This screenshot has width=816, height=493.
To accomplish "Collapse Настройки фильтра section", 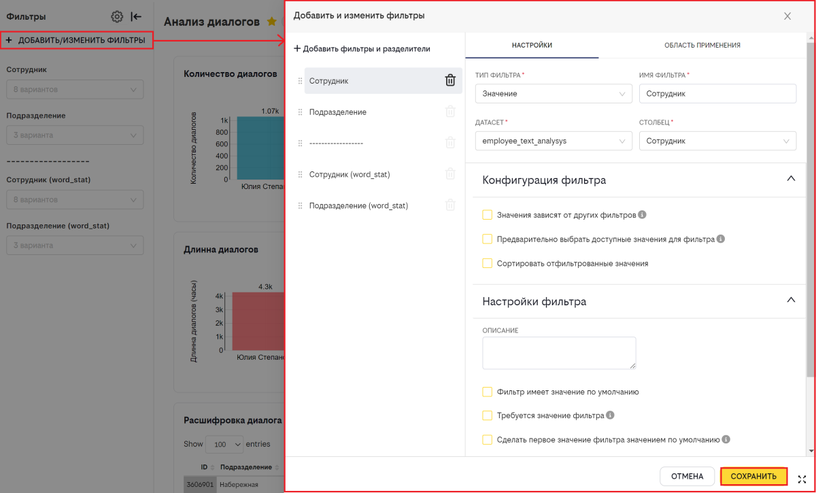I will 790,300.
